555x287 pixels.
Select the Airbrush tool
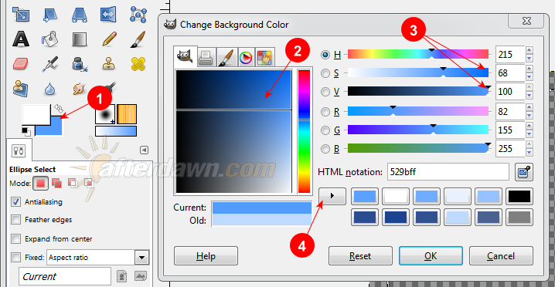[50, 64]
